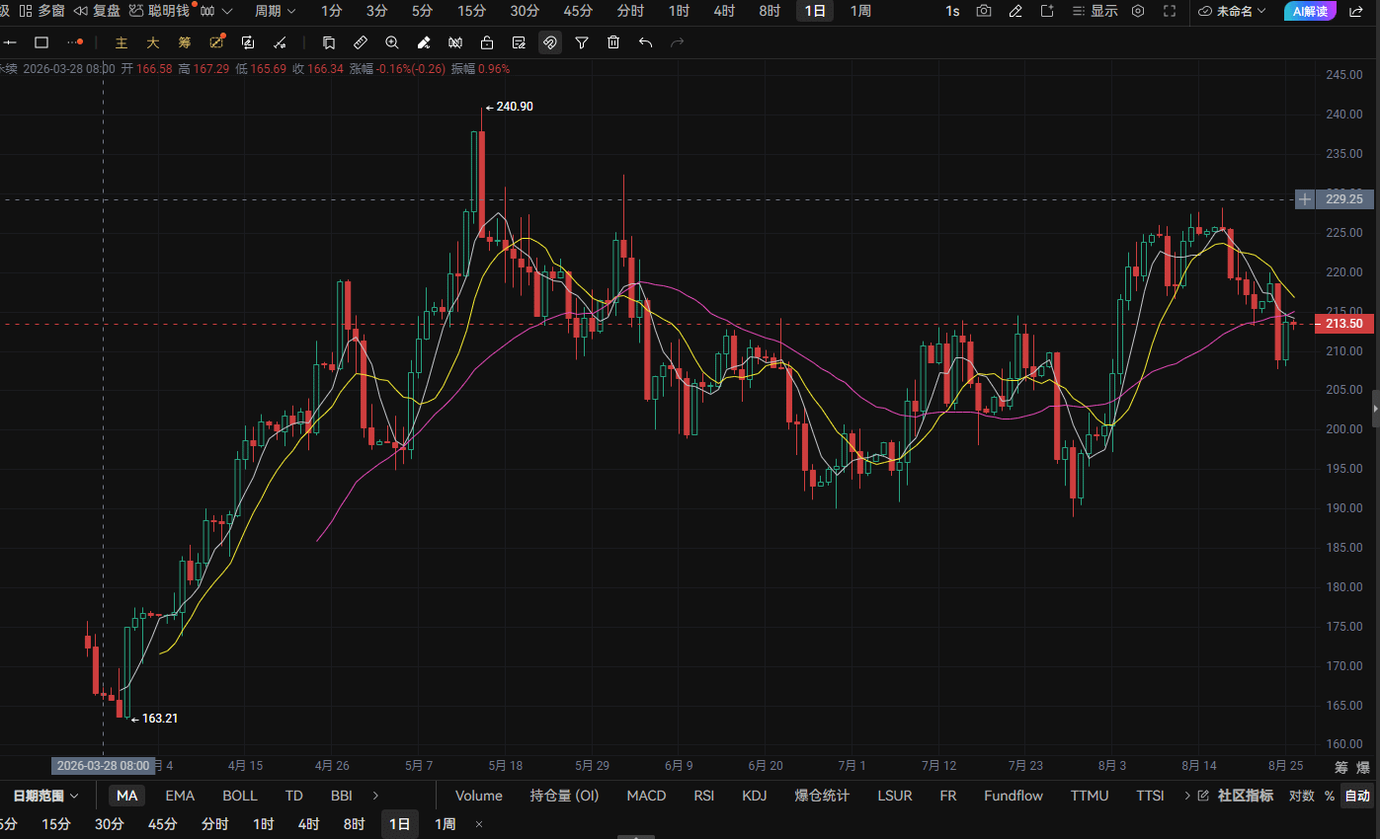Click the add-note sparkle icon
Screen dimensions: 1380x839
1047,11
